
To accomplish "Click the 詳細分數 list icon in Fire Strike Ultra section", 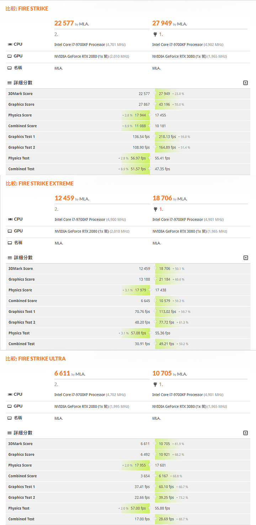I will click(x=10, y=433).
